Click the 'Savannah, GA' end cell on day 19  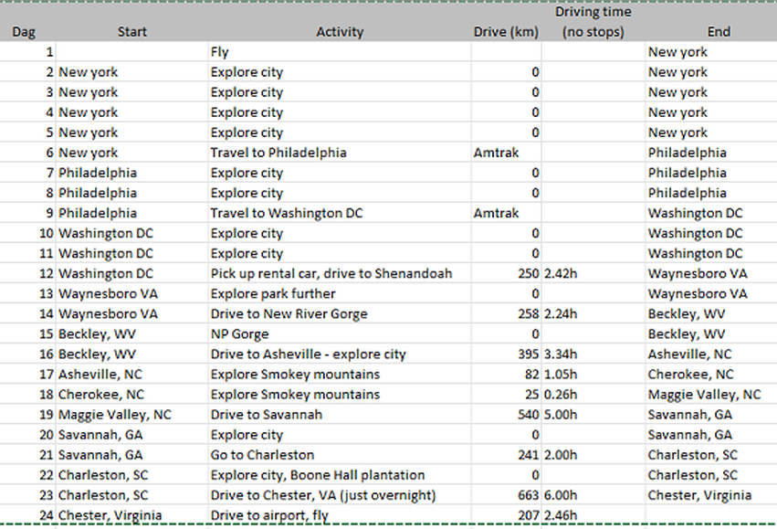(x=711, y=415)
